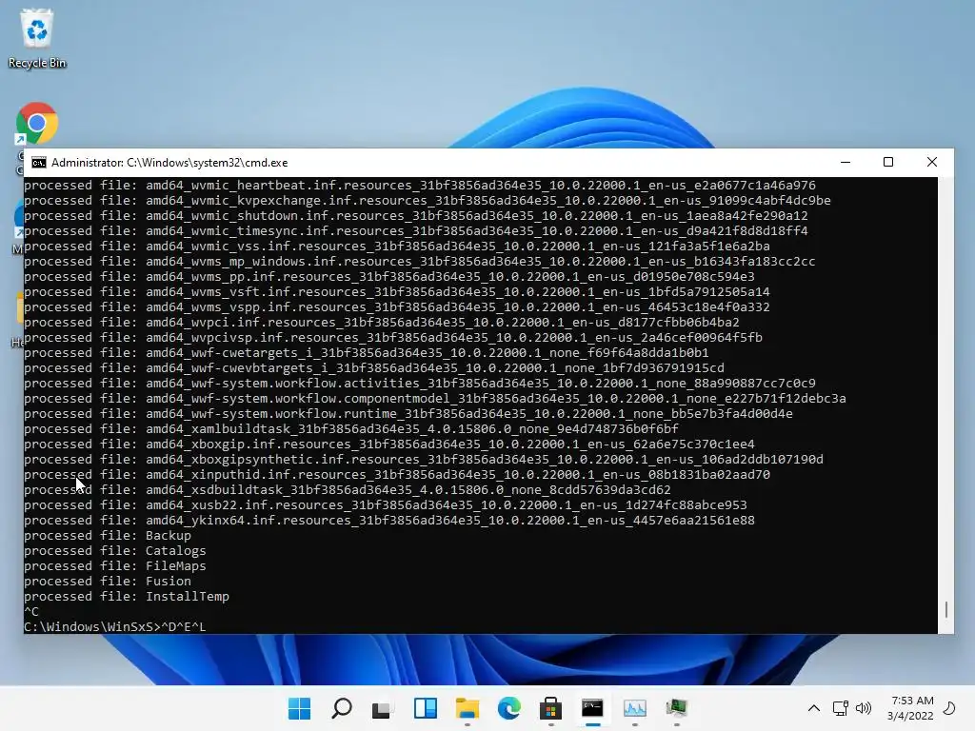
Task: Open the Recycle Bin desktop icon
Action: coord(37,37)
